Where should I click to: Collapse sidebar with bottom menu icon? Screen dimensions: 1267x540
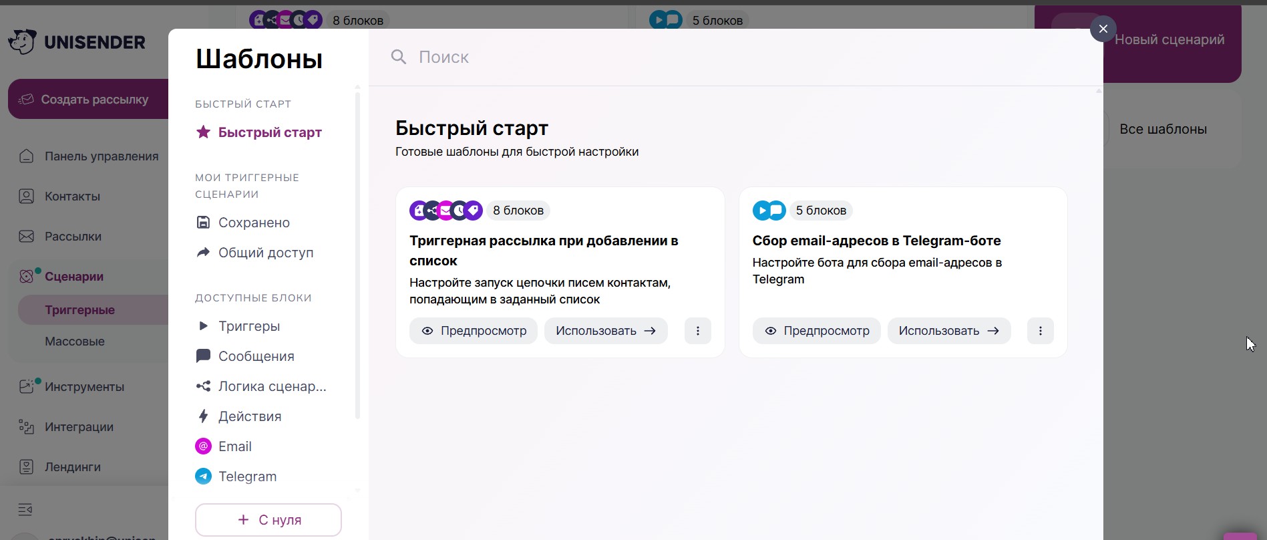pos(25,510)
